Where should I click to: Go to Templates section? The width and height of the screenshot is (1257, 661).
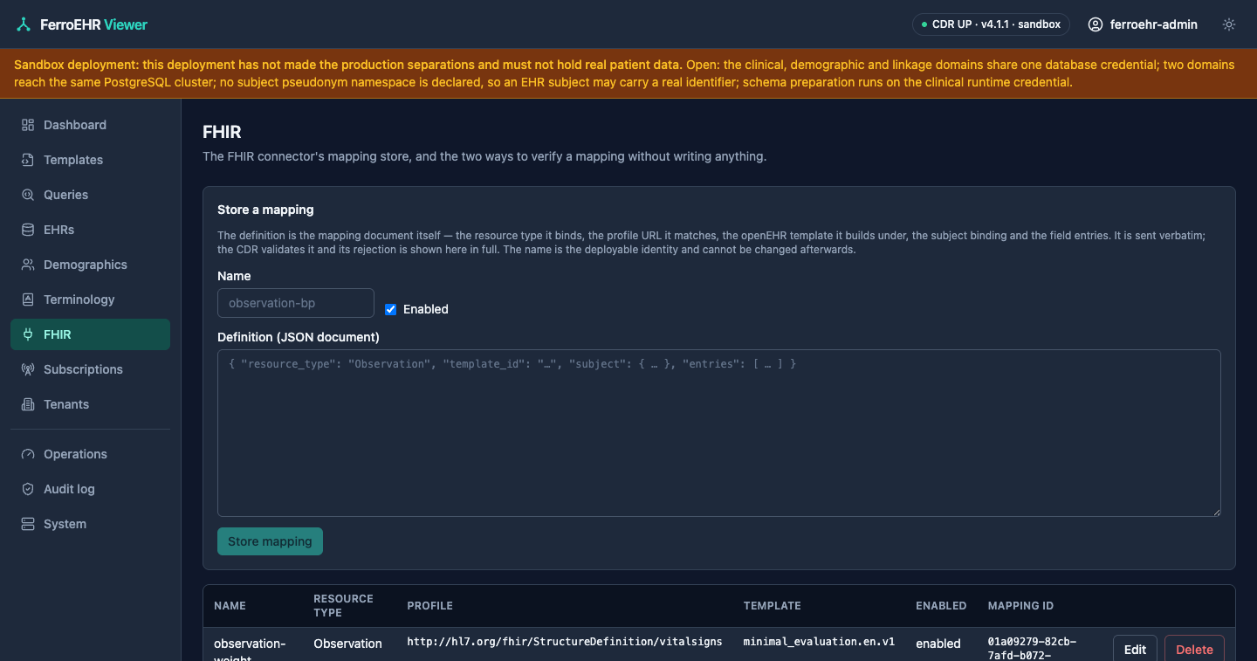coord(90,160)
